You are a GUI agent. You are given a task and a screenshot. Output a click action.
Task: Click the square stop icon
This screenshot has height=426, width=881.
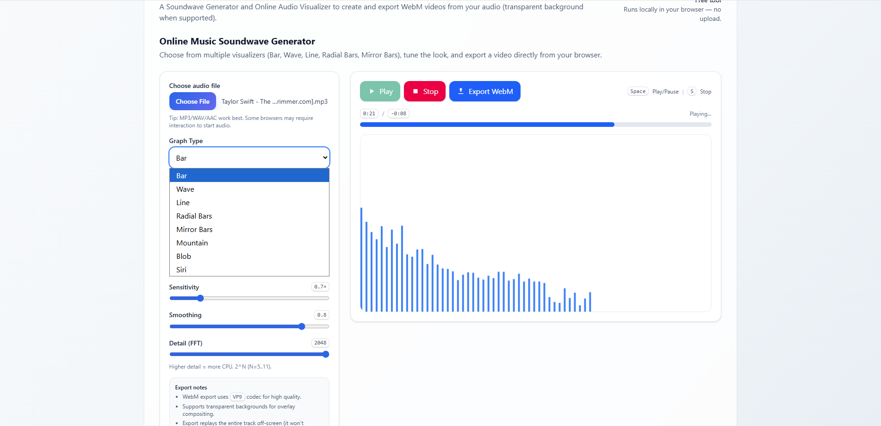[x=416, y=91]
